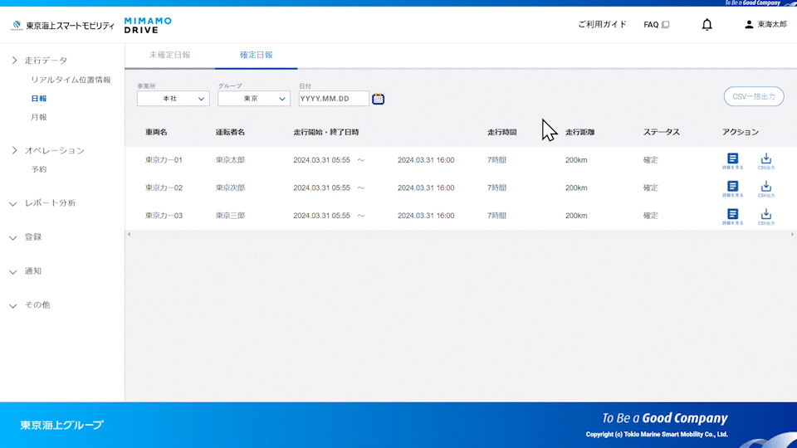Click vehicle name 東京カー02

[164, 188]
